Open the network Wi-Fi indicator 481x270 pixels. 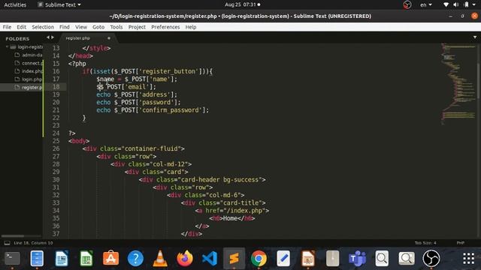coord(446,4)
